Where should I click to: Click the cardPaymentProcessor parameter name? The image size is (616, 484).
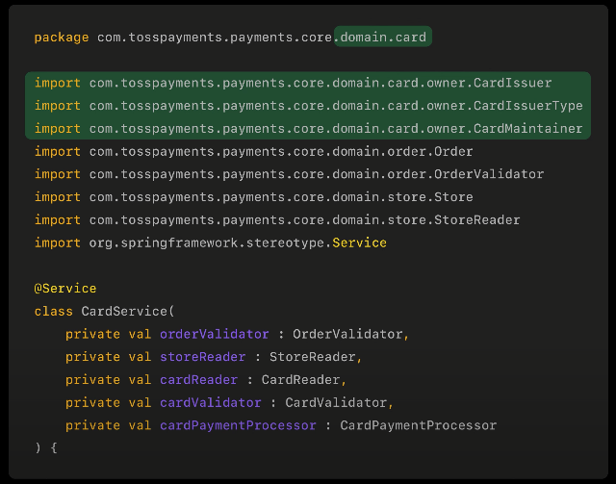pyautogui.click(x=238, y=425)
